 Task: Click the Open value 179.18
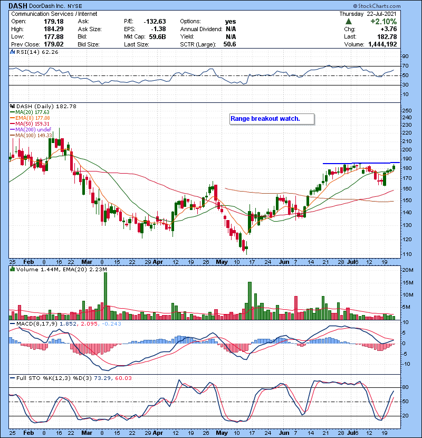tap(54, 22)
